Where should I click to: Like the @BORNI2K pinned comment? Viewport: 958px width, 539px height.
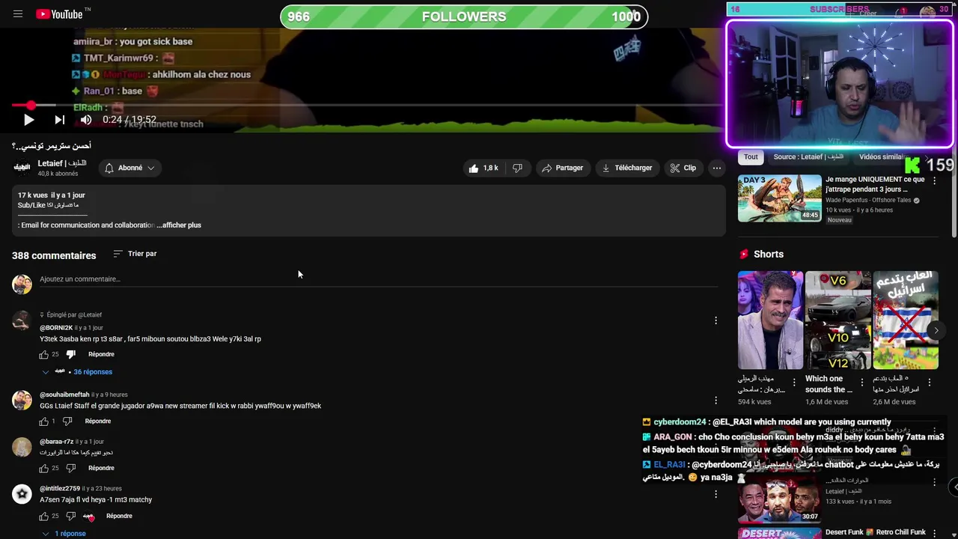pos(44,354)
